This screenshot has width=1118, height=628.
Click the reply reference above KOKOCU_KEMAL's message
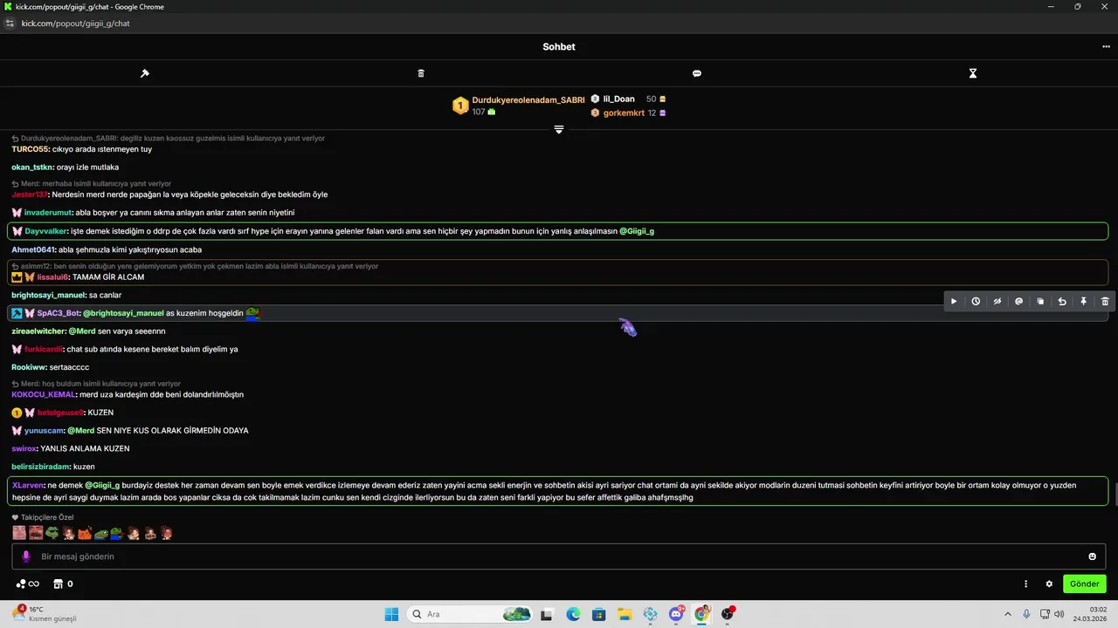tap(96, 384)
